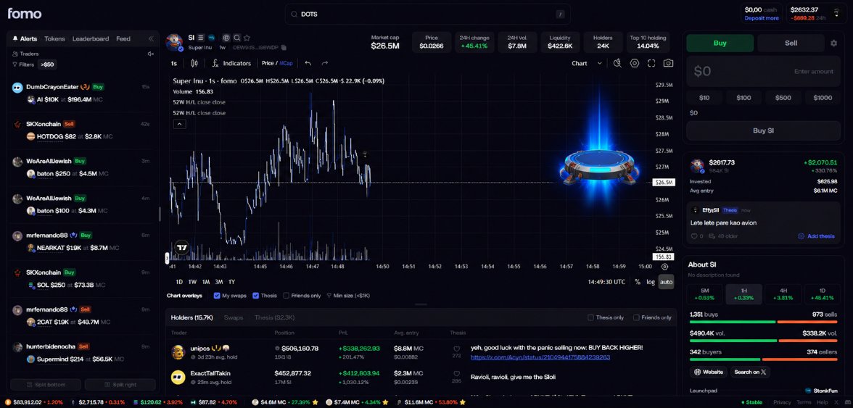853x408 pixels.
Task: Click the Enter amount input field
Action: click(762, 71)
